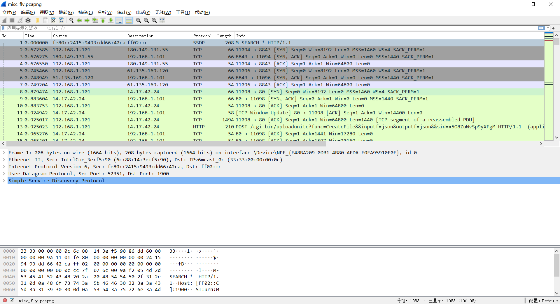Viewport: 560px width, 304px height.
Task: Reload the capture file icon
Action: 62,20
